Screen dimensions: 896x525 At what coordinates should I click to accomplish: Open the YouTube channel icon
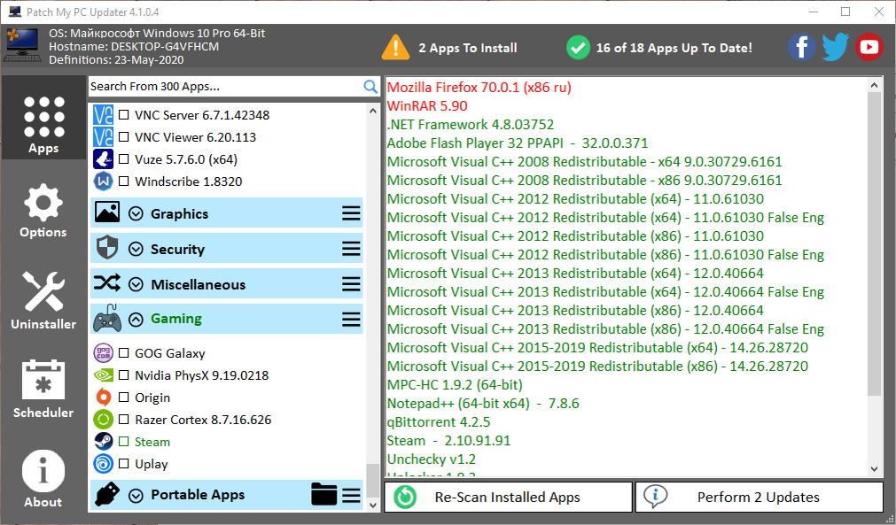click(869, 47)
